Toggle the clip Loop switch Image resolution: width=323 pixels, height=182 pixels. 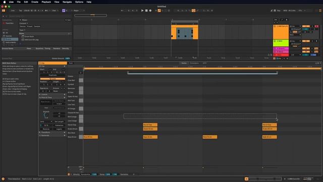pos(52,79)
